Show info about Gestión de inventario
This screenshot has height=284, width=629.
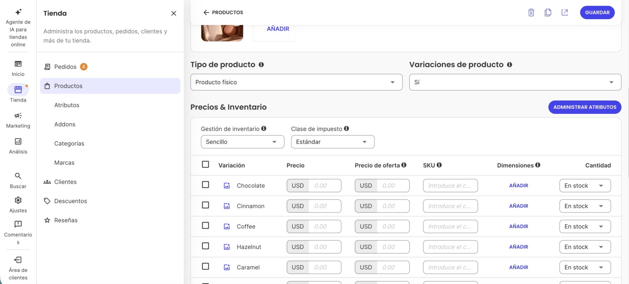264,129
